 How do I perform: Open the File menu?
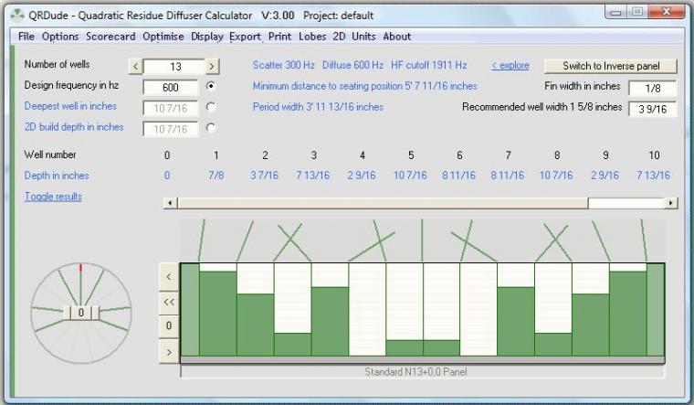pos(26,37)
